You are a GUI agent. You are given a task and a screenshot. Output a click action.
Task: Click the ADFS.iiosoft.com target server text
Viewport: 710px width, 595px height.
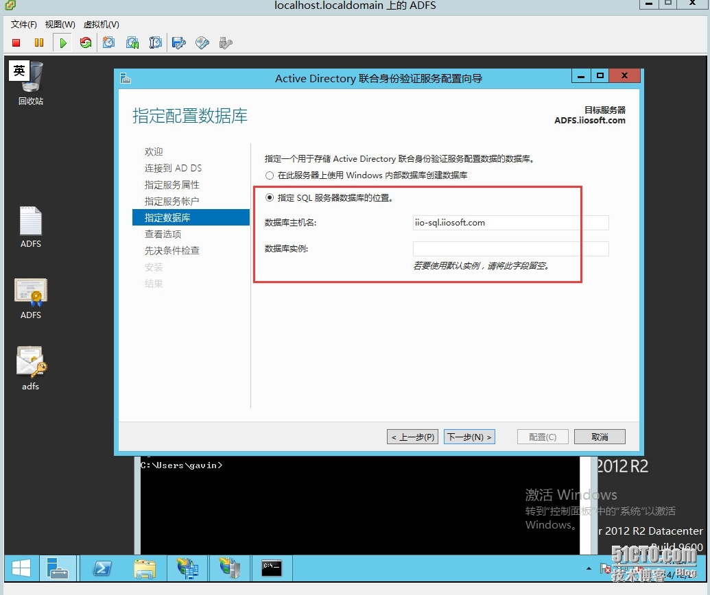589,121
